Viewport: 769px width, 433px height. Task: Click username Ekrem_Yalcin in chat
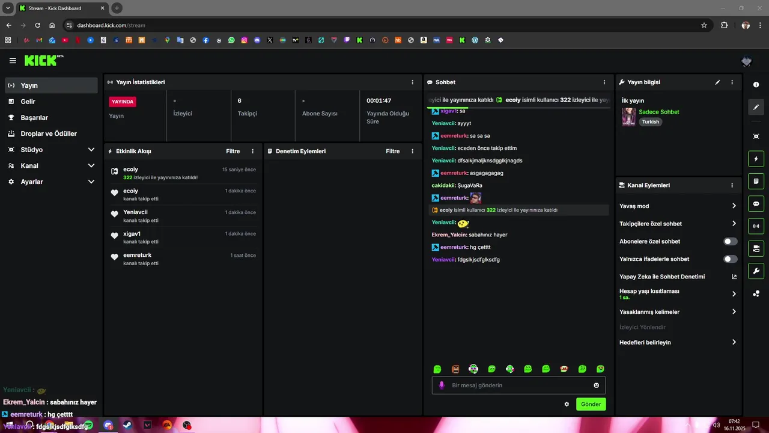point(449,235)
